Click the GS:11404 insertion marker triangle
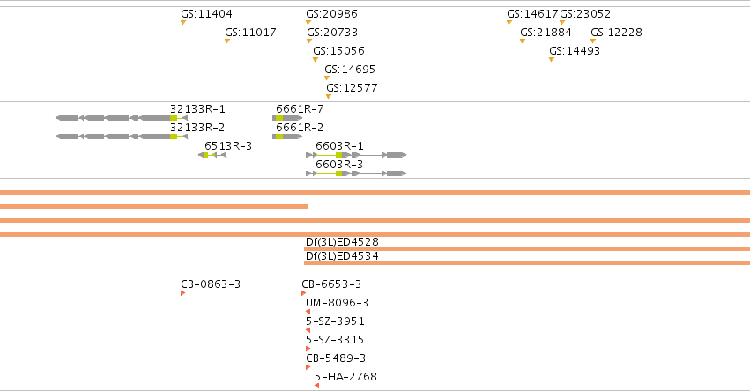 tap(183, 23)
